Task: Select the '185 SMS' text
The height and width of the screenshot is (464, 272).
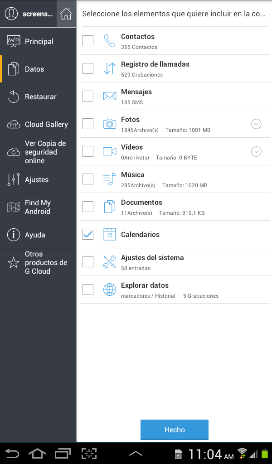Action: (x=132, y=102)
